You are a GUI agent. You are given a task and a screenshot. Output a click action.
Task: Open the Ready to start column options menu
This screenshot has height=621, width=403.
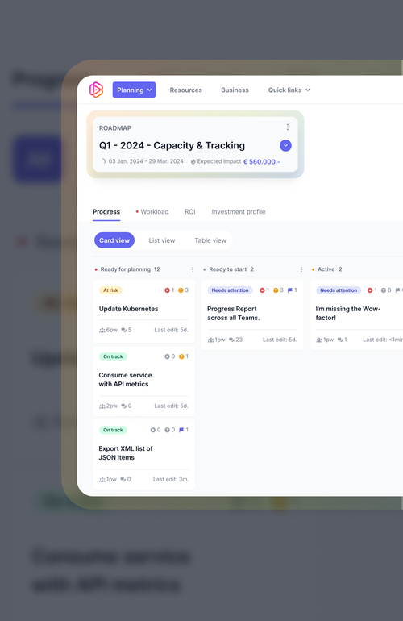tap(301, 269)
